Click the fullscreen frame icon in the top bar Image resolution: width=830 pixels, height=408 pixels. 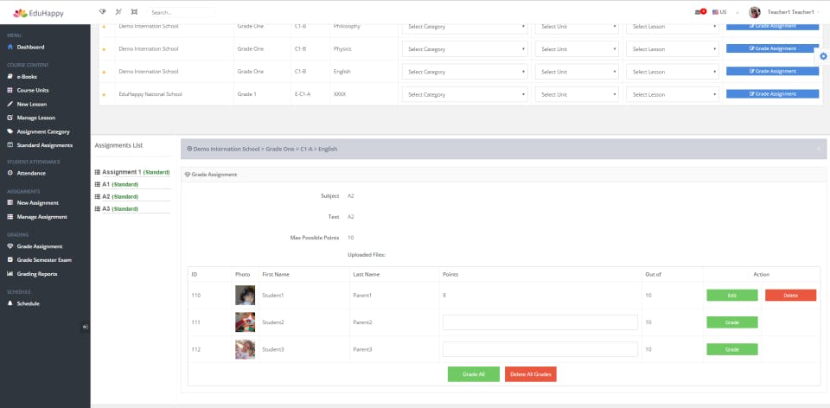[134, 11]
